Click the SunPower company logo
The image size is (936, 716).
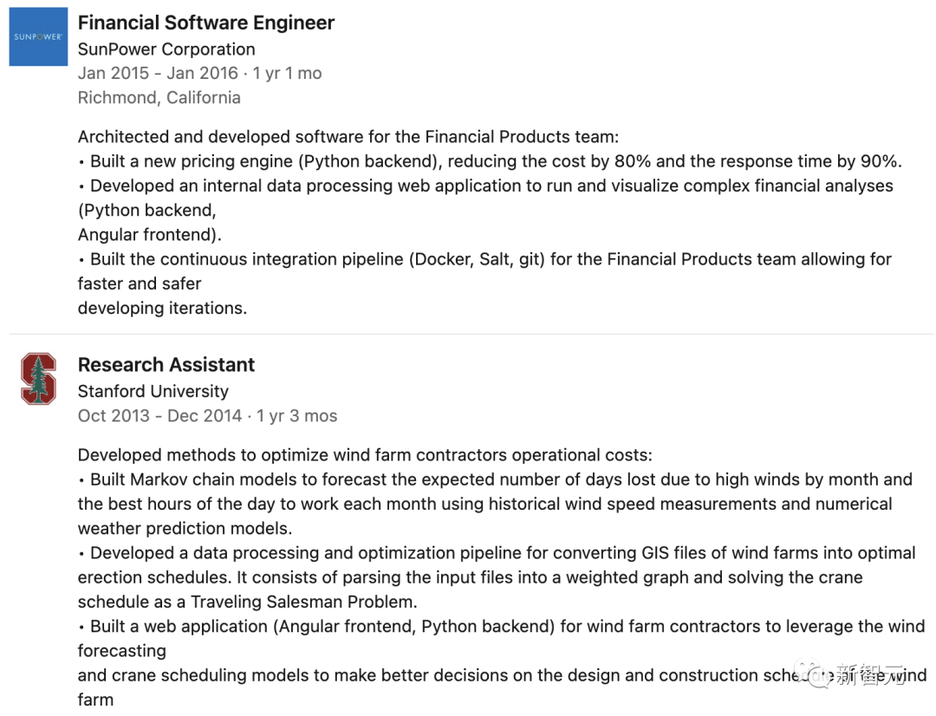click(38, 37)
